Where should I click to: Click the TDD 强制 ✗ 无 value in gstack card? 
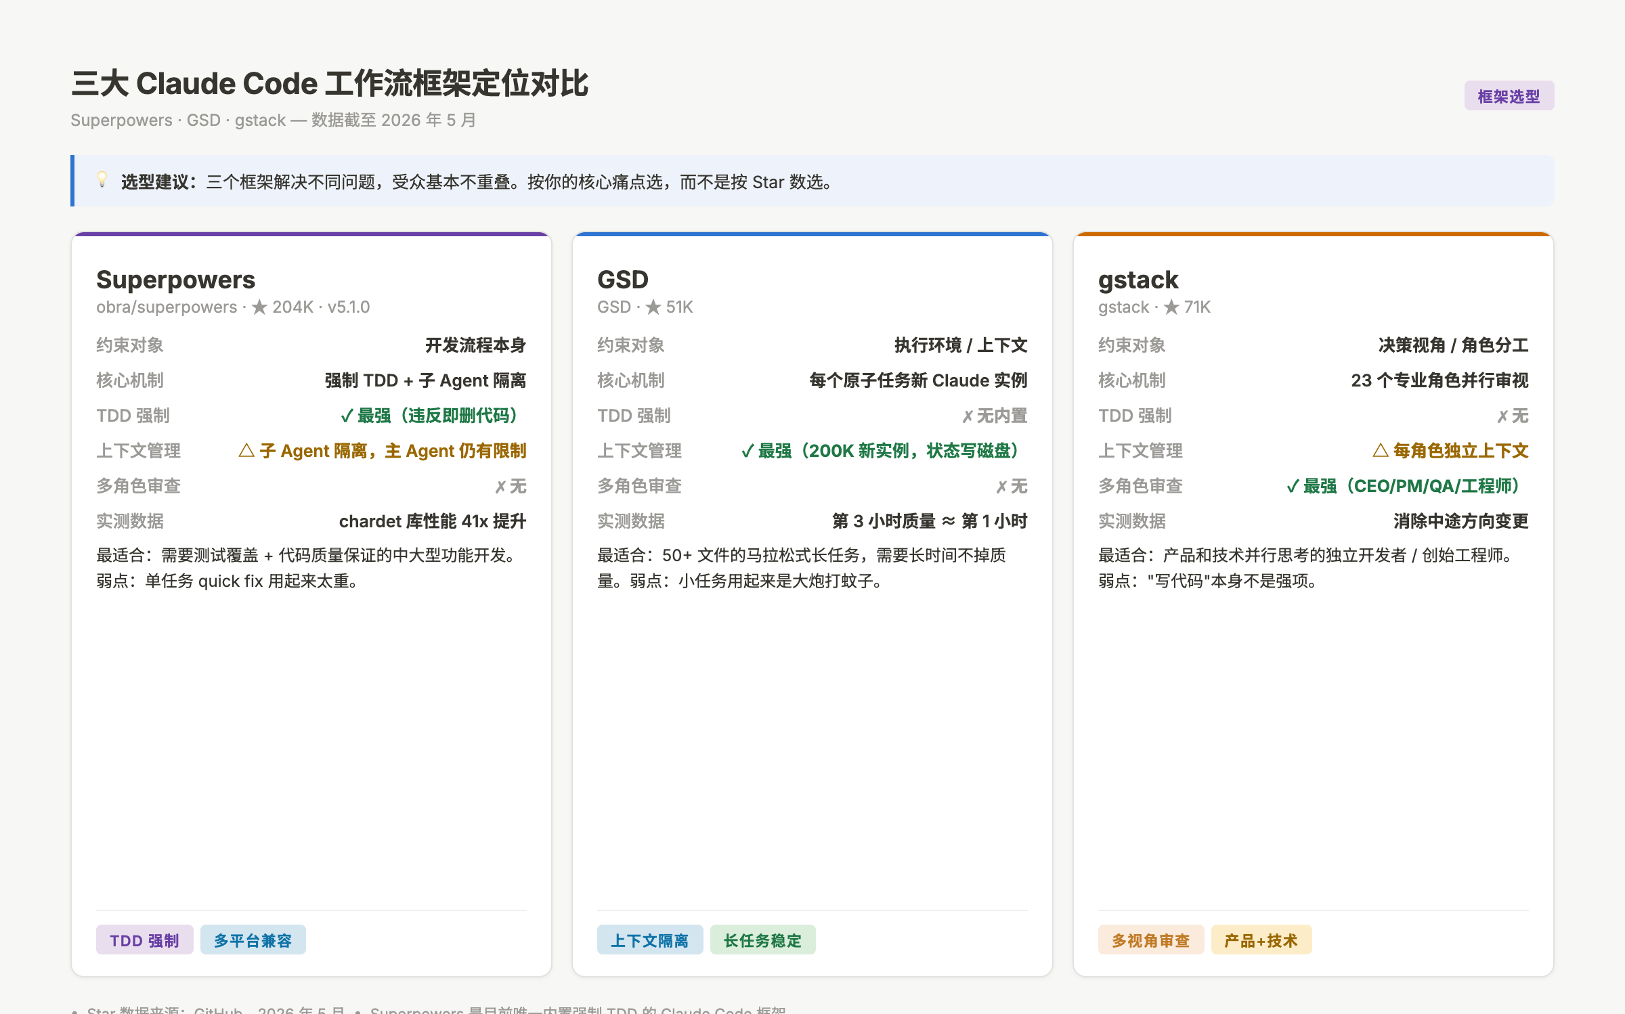coord(1513,416)
